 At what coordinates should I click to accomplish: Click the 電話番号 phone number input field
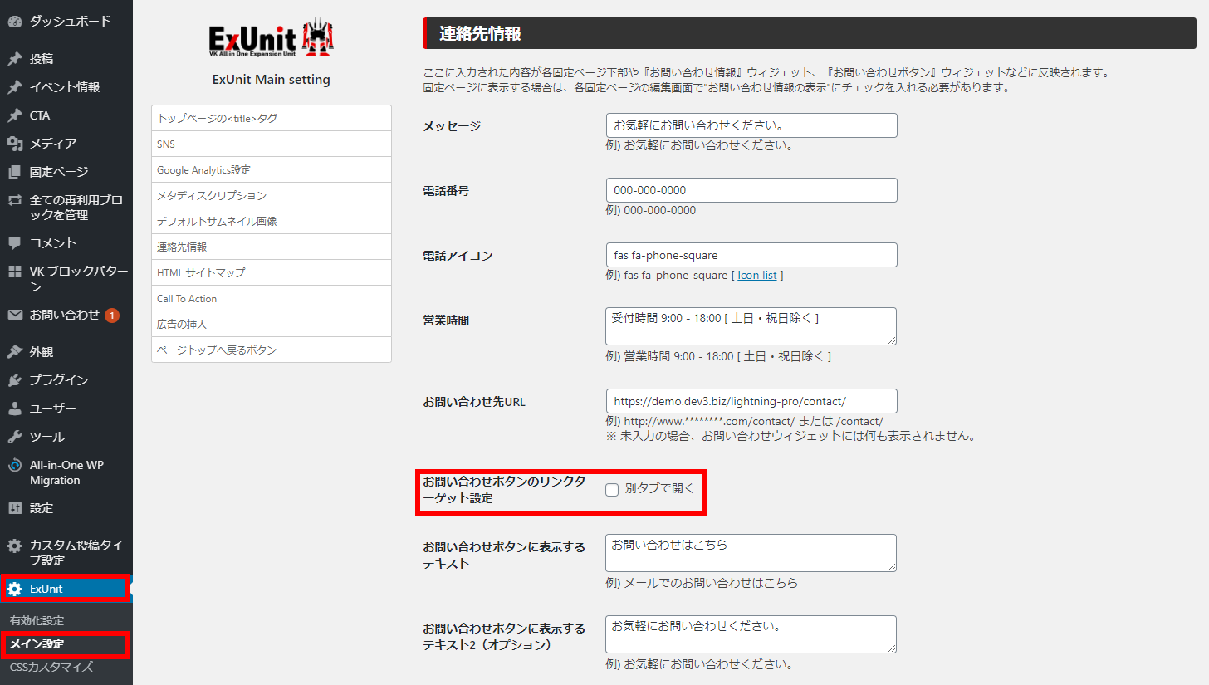[750, 190]
